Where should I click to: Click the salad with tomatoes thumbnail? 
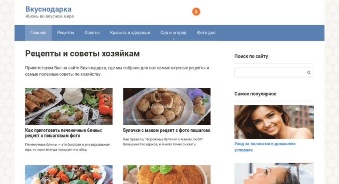[x=69, y=175]
